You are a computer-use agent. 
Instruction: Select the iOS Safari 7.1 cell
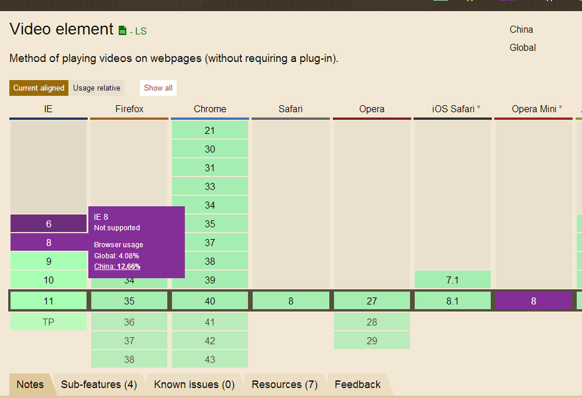(452, 280)
